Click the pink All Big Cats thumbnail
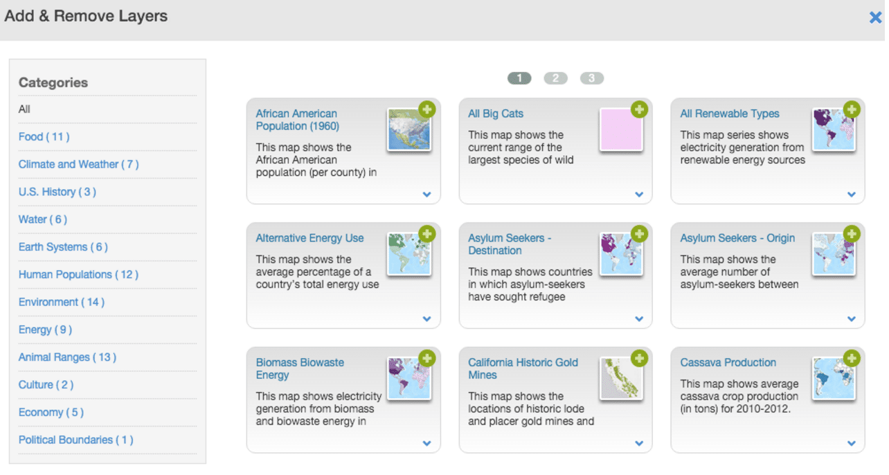Screen dimensions: 889x475 coord(621,130)
